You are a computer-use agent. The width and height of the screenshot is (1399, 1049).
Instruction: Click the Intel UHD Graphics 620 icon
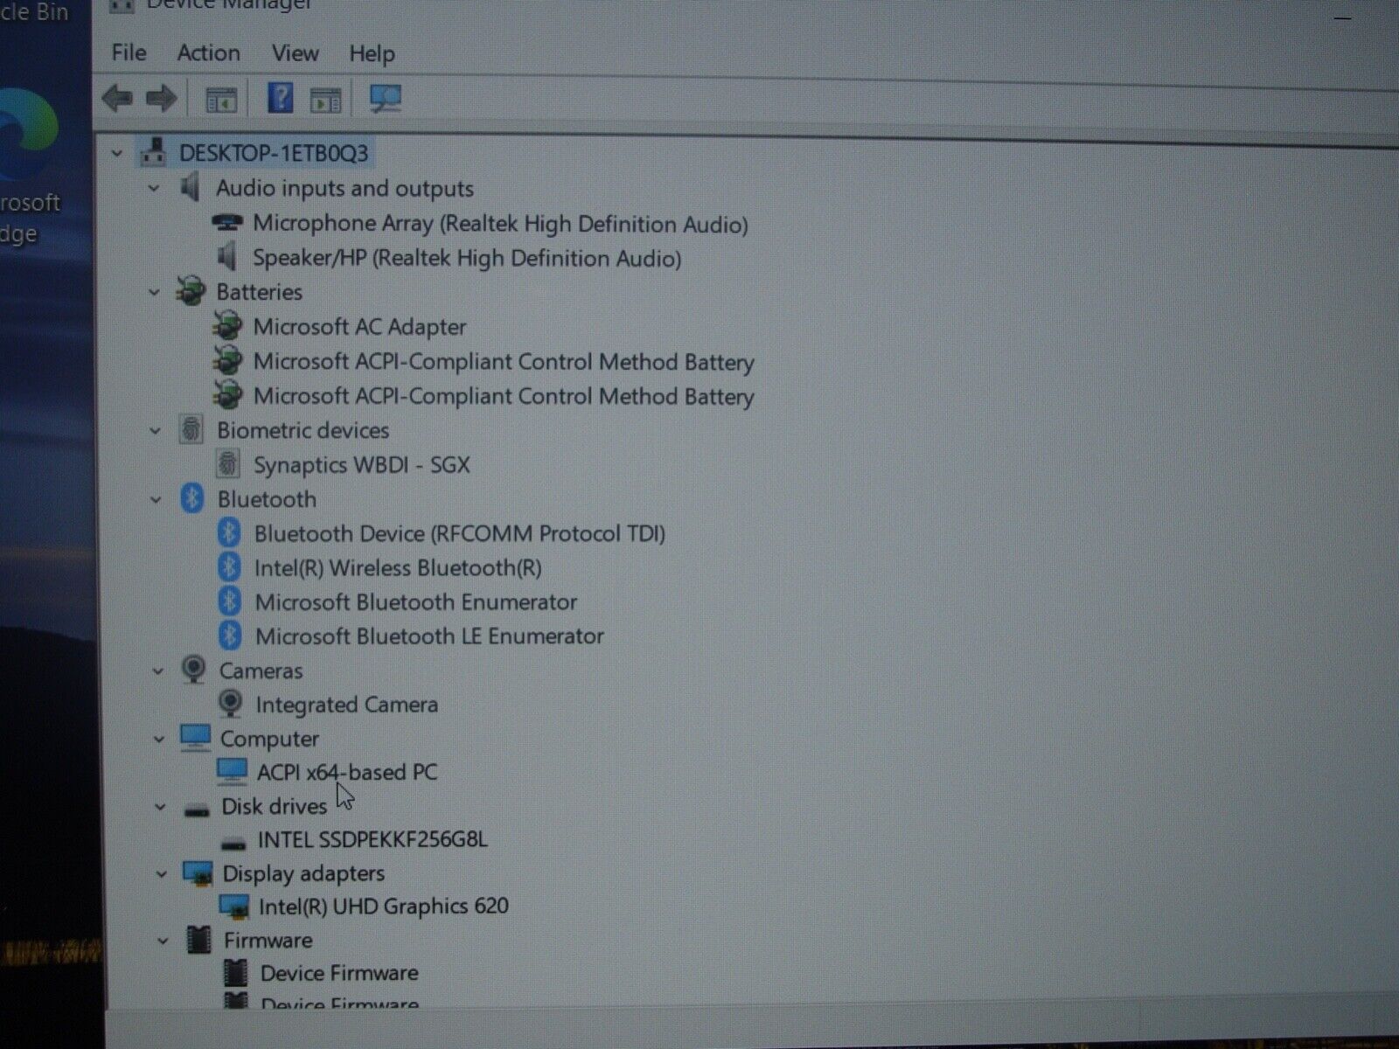234,907
